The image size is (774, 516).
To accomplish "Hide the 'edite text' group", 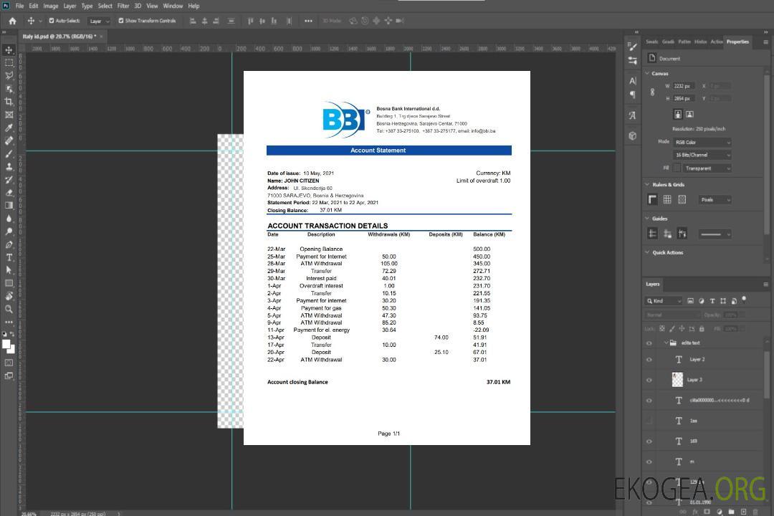I will (649, 343).
